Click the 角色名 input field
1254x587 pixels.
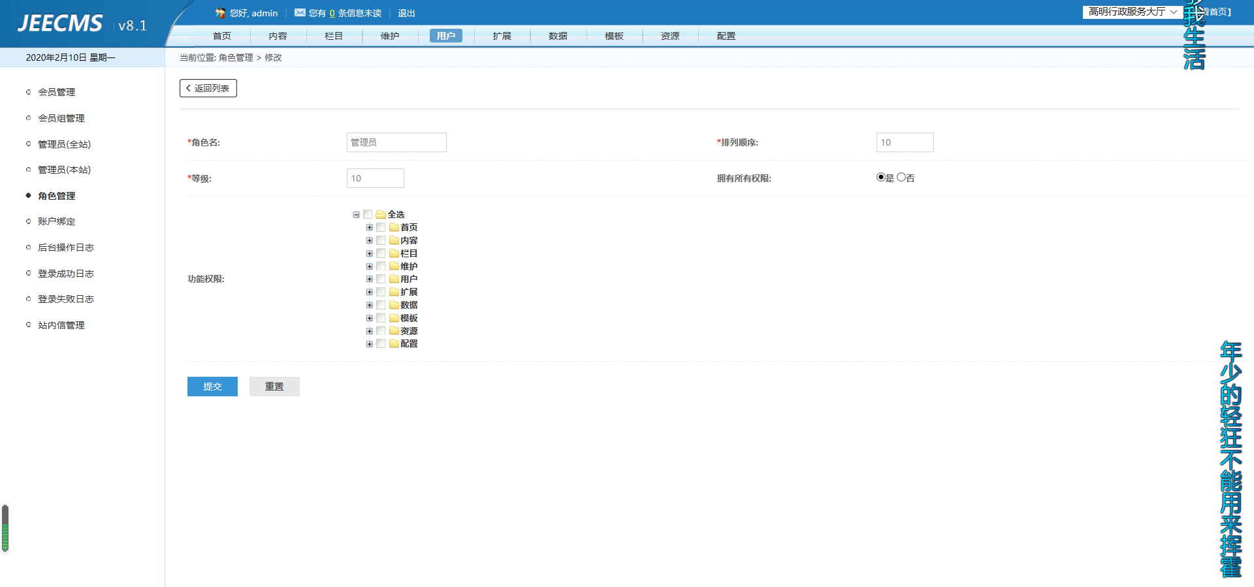pyautogui.click(x=396, y=142)
